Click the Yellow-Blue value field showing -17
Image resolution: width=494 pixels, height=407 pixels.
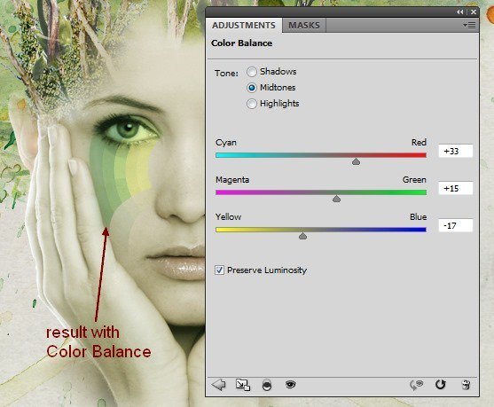click(456, 225)
